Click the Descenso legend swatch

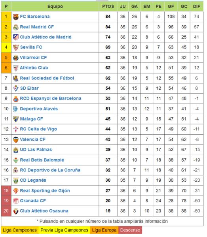coord(130,230)
